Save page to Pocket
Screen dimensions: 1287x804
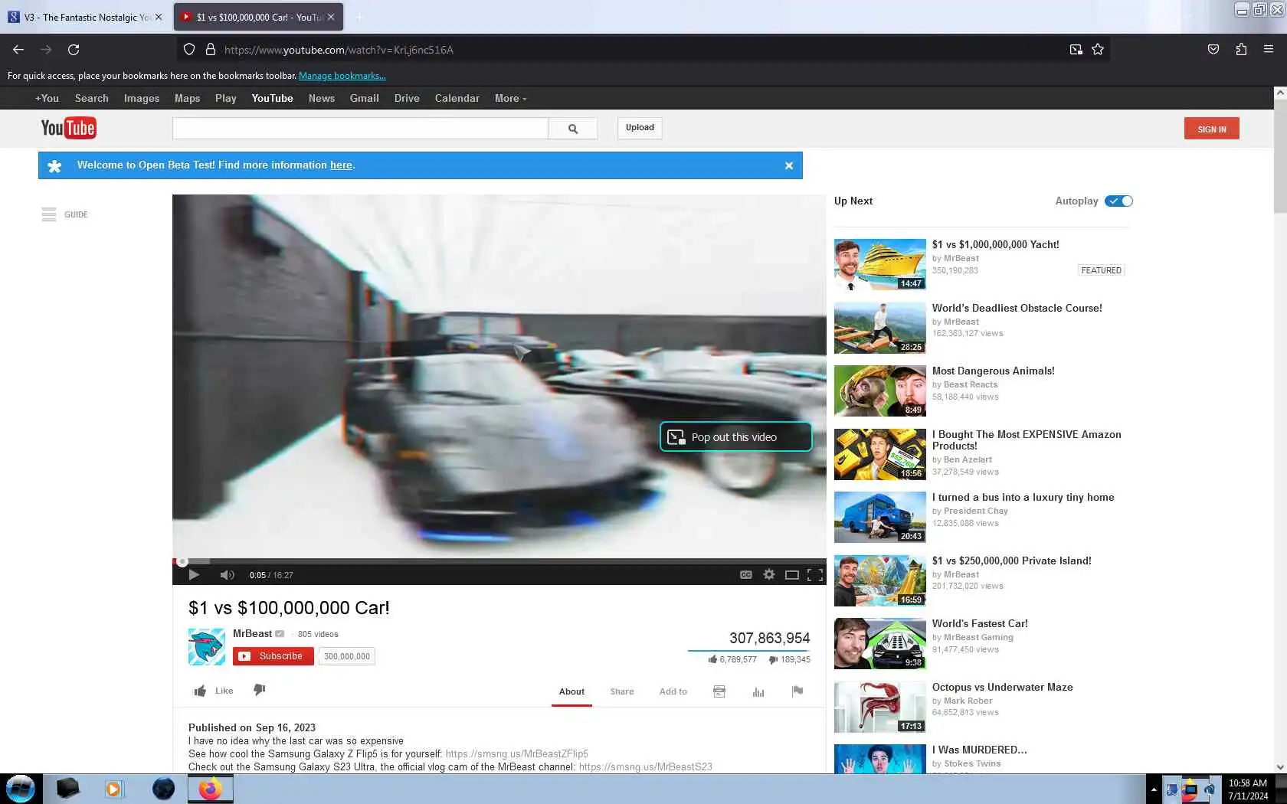[1213, 50]
